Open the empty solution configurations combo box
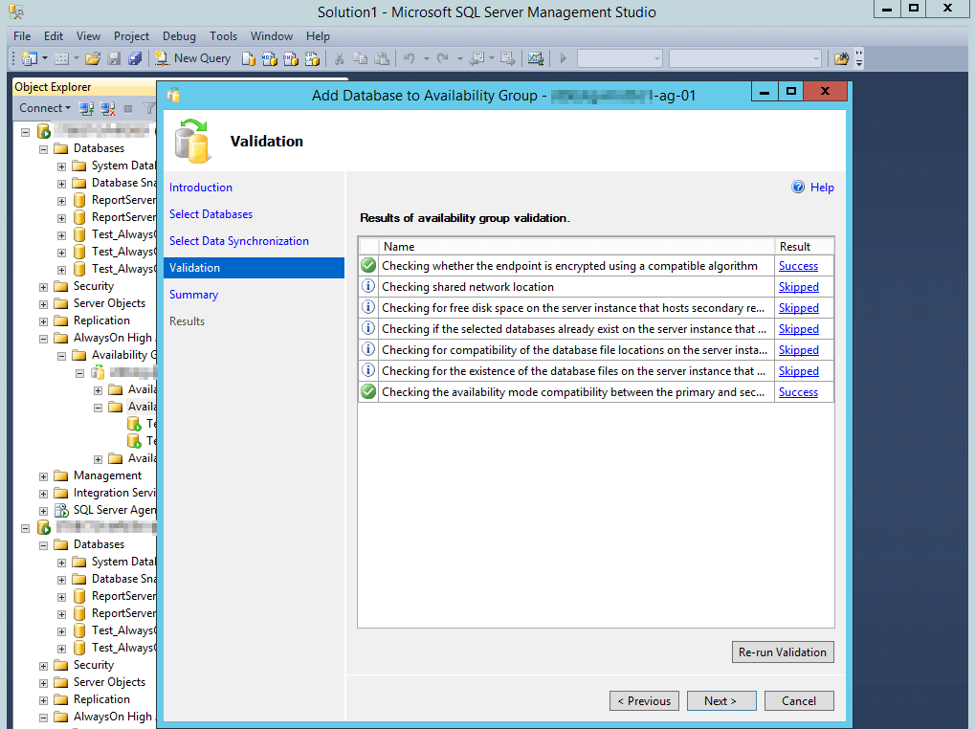The image size is (975, 729). coord(620,58)
